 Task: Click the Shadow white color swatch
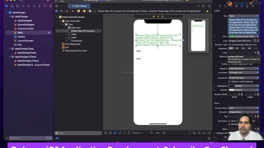coord(232,90)
